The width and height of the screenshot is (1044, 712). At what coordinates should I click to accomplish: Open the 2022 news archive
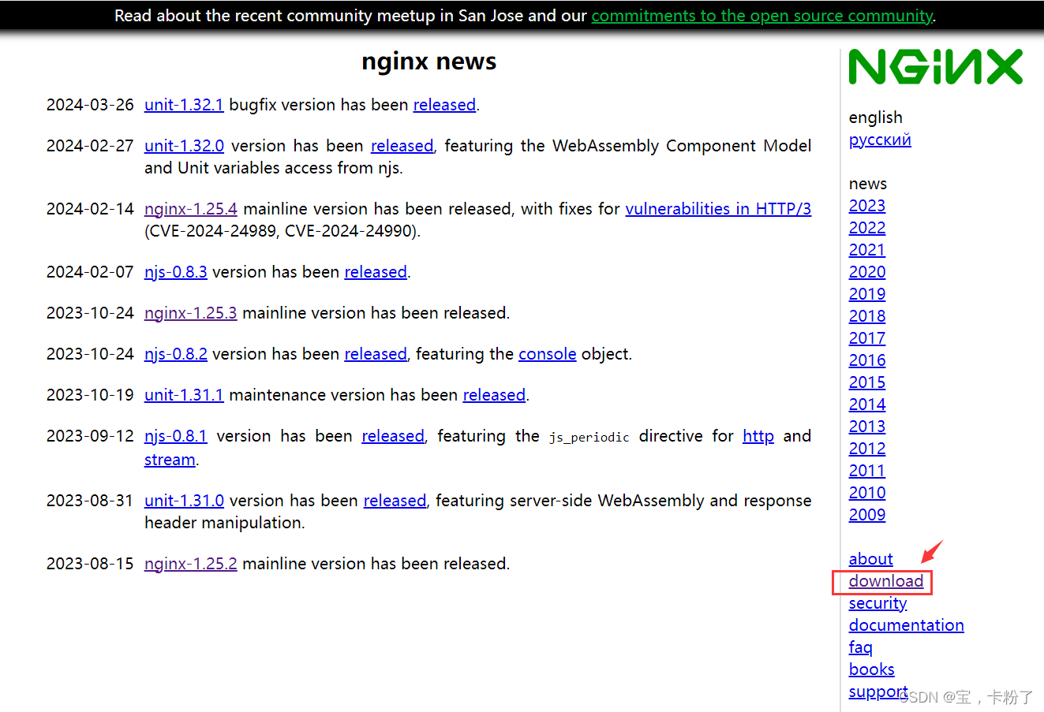point(867,228)
